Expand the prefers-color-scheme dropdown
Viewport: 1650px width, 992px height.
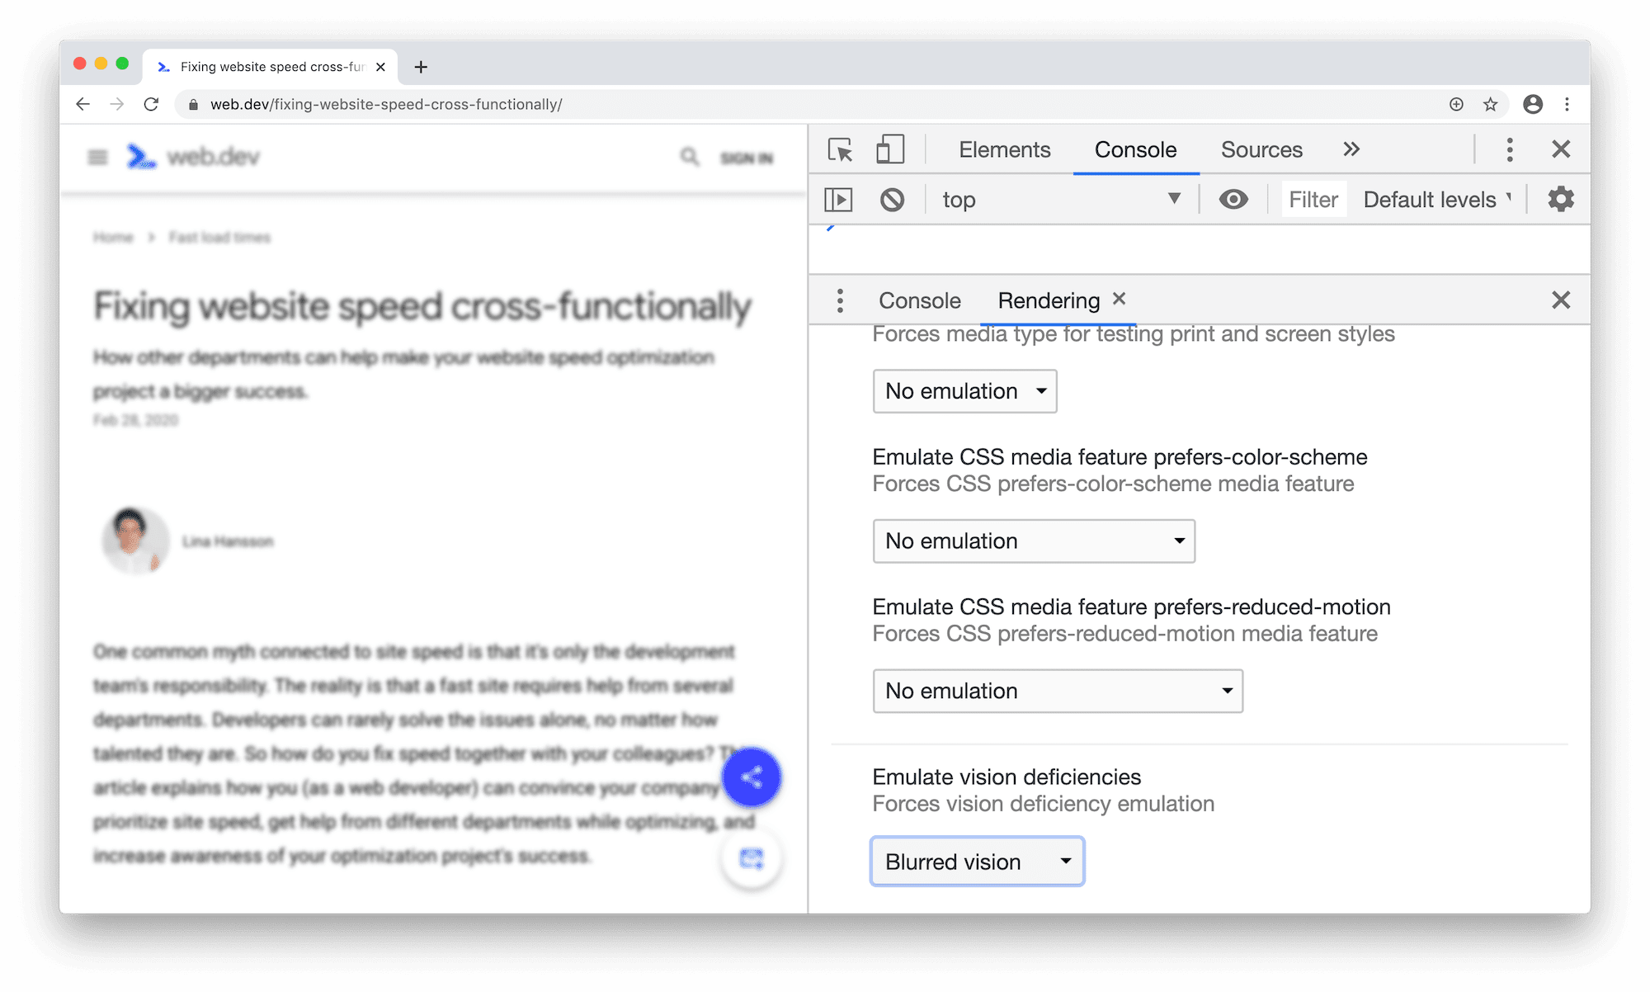pyautogui.click(x=1032, y=541)
